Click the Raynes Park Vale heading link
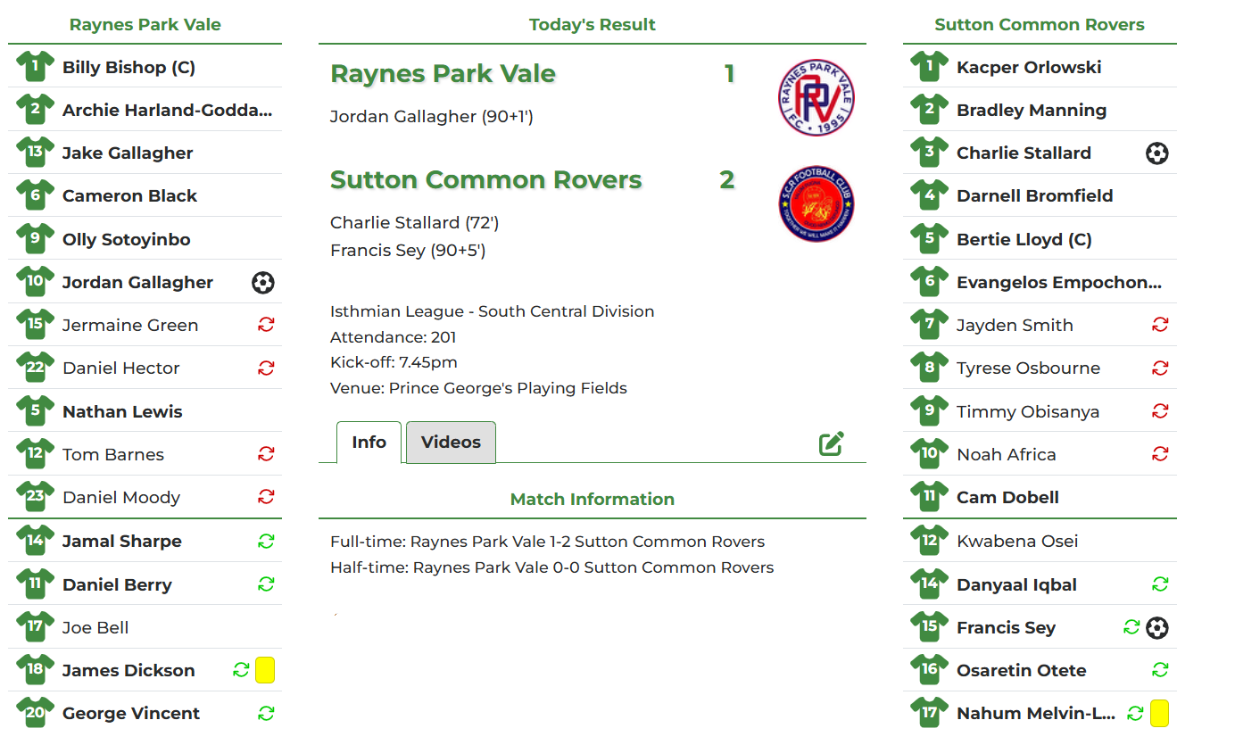The image size is (1235, 745). 145,24
